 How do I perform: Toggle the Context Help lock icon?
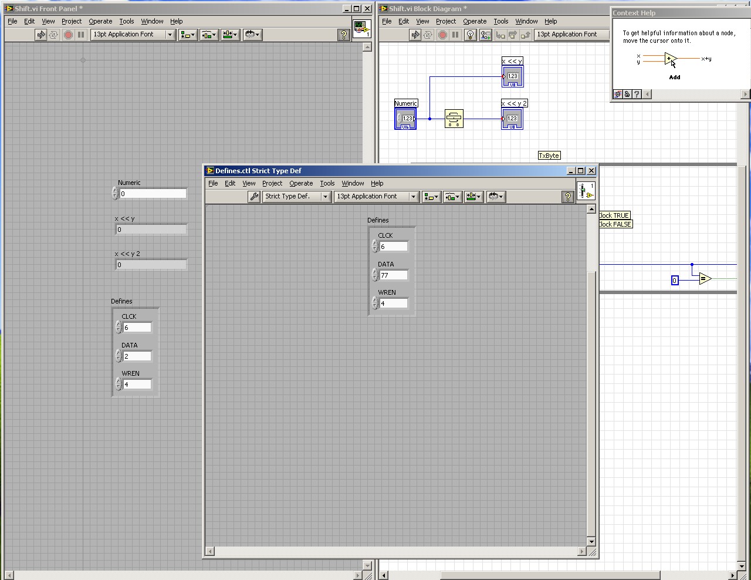[x=627, y=94]
